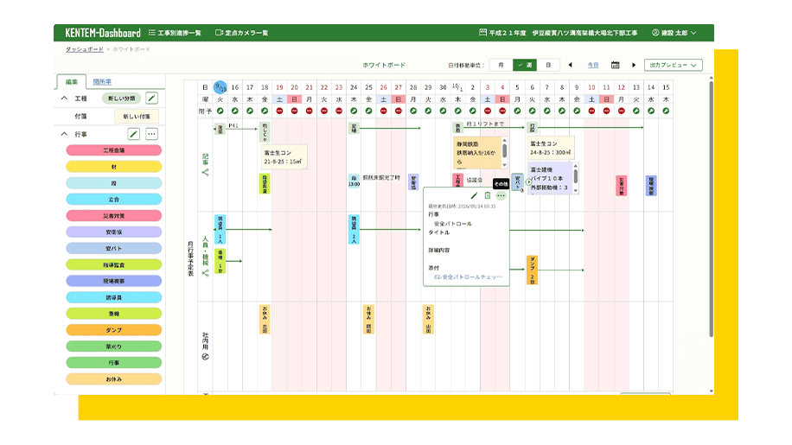Toggle open status icon under date 28

point(413,111)
